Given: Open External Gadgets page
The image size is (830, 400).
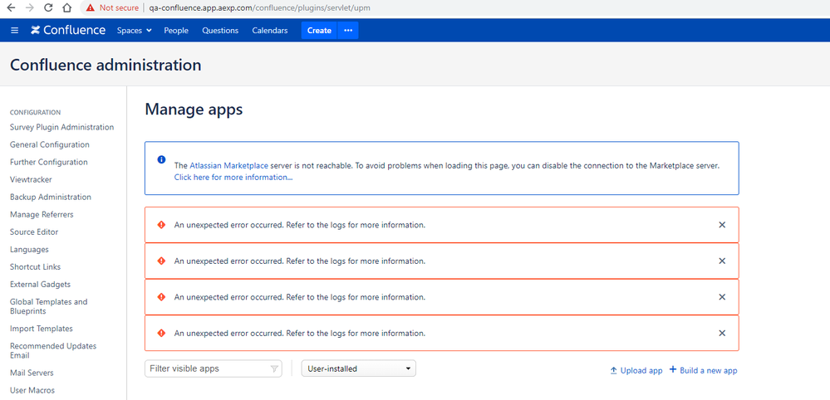Looking at the screenshot, I should (40, 285).
